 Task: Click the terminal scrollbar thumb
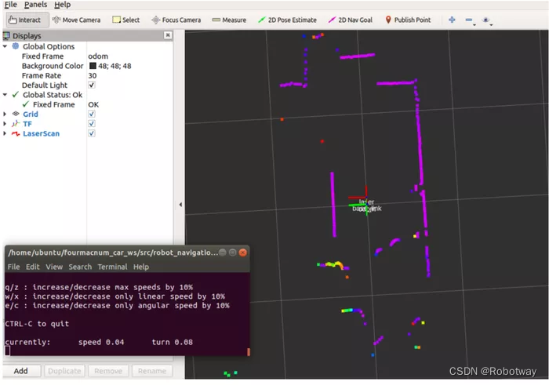(x=249, y=352)
